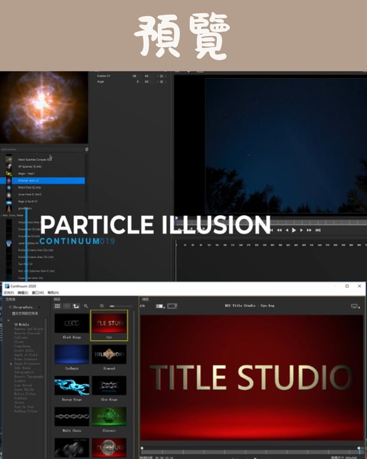This screenshot has height=459, width=367.
Task: Click the folder-up icon in presets toolbar
Action: click(76, 306)
